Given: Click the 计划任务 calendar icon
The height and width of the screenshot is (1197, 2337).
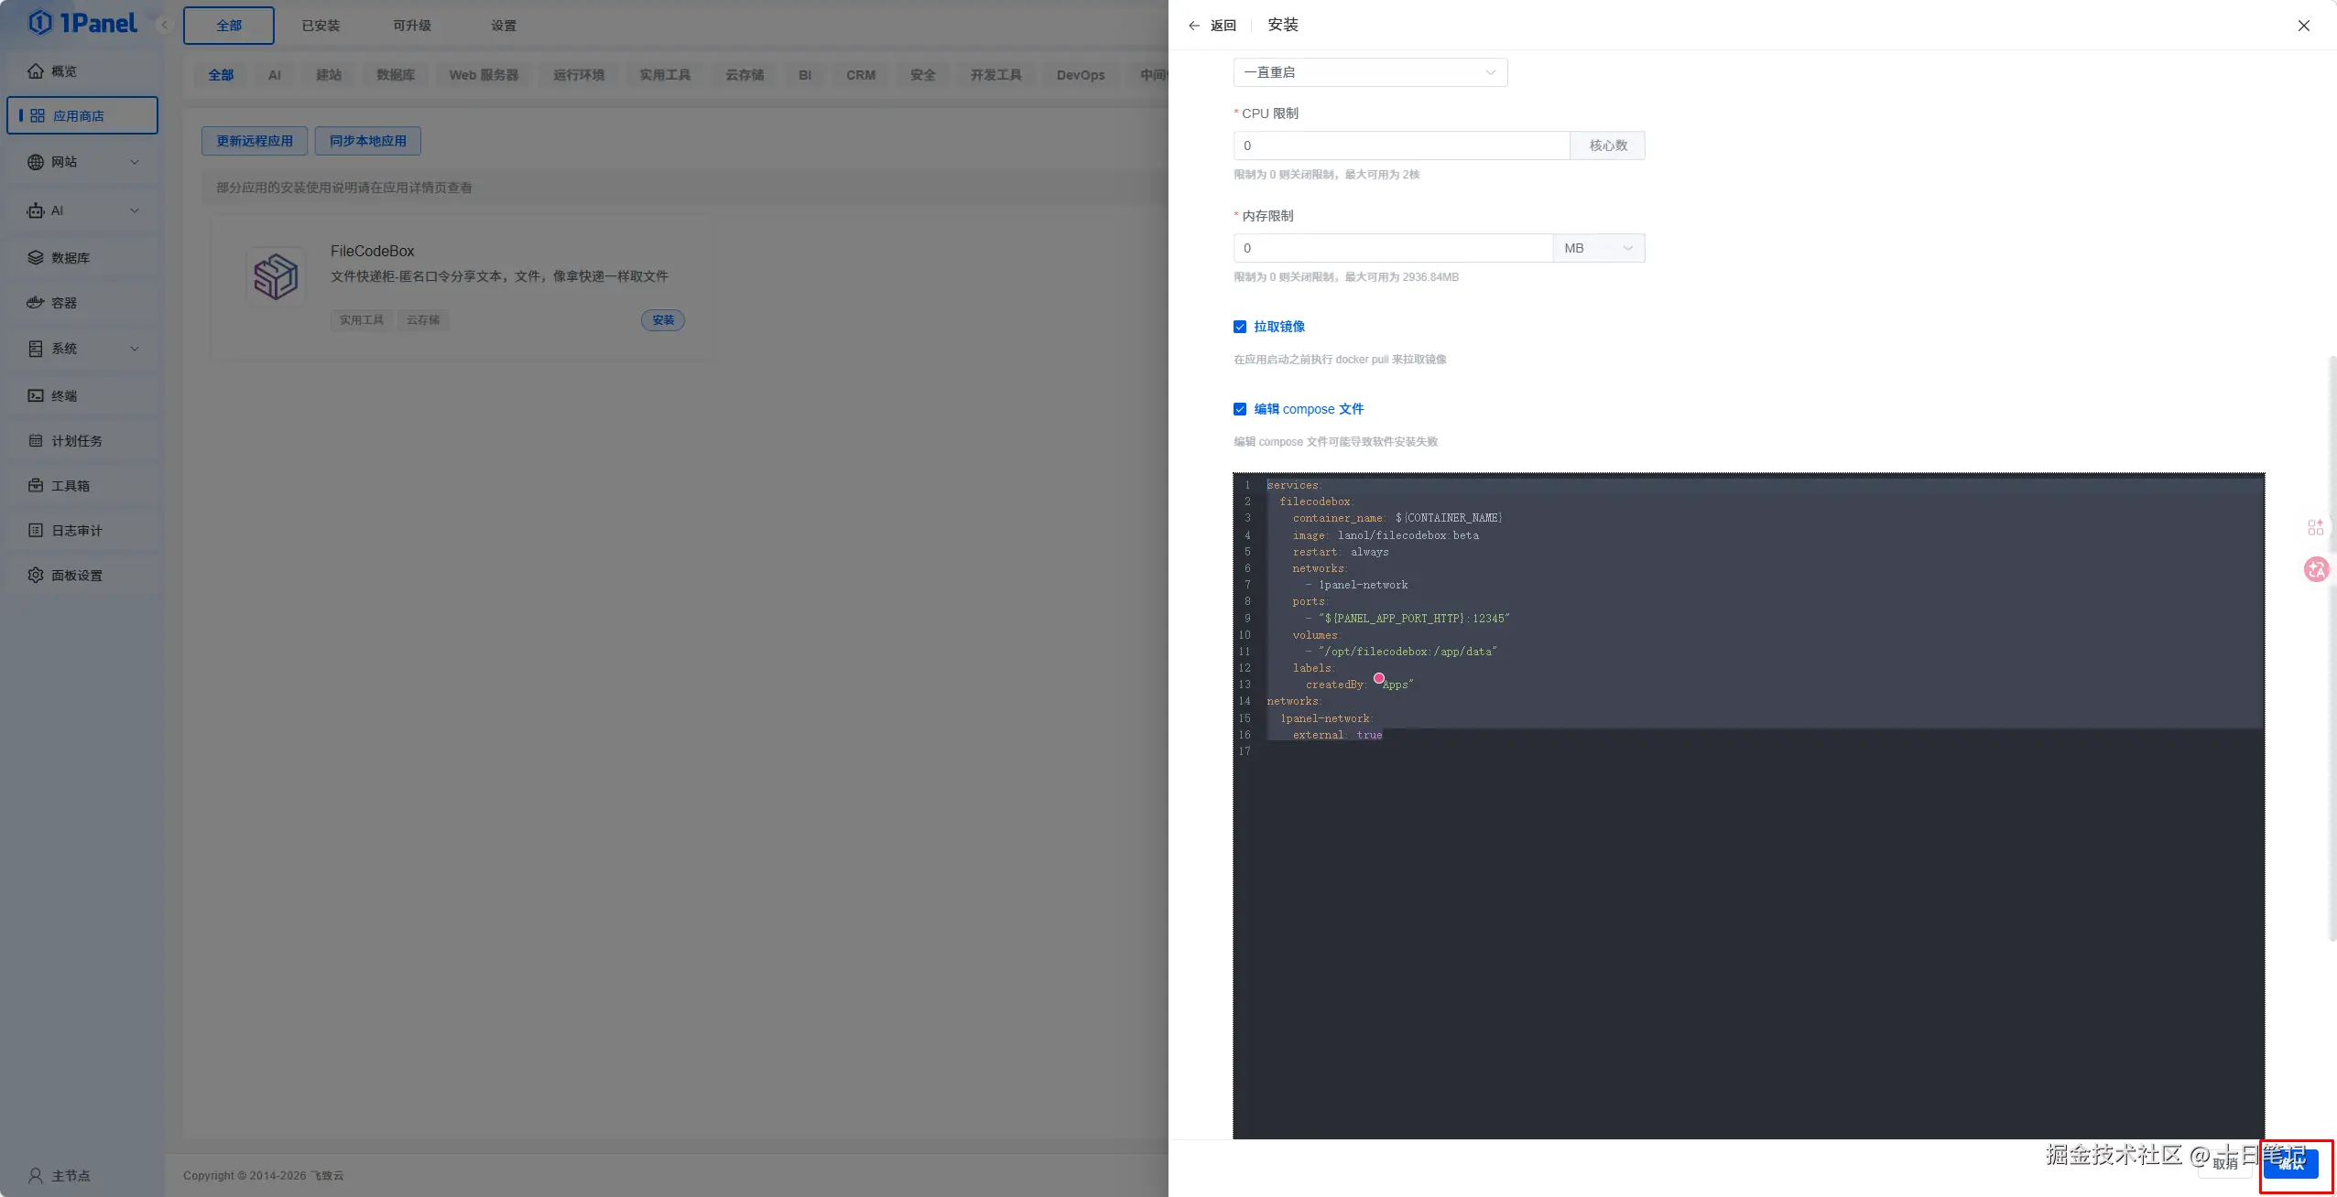Looking at the screenshot, I should 36,441.
